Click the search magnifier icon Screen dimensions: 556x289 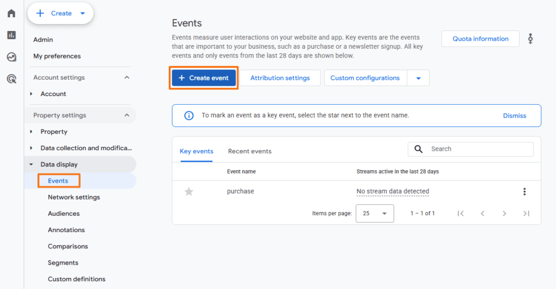click(x=419, y=149)
